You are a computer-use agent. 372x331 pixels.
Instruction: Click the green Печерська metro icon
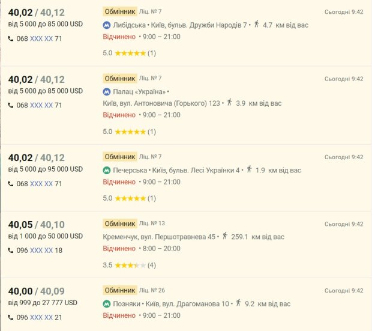click(107, 171)
